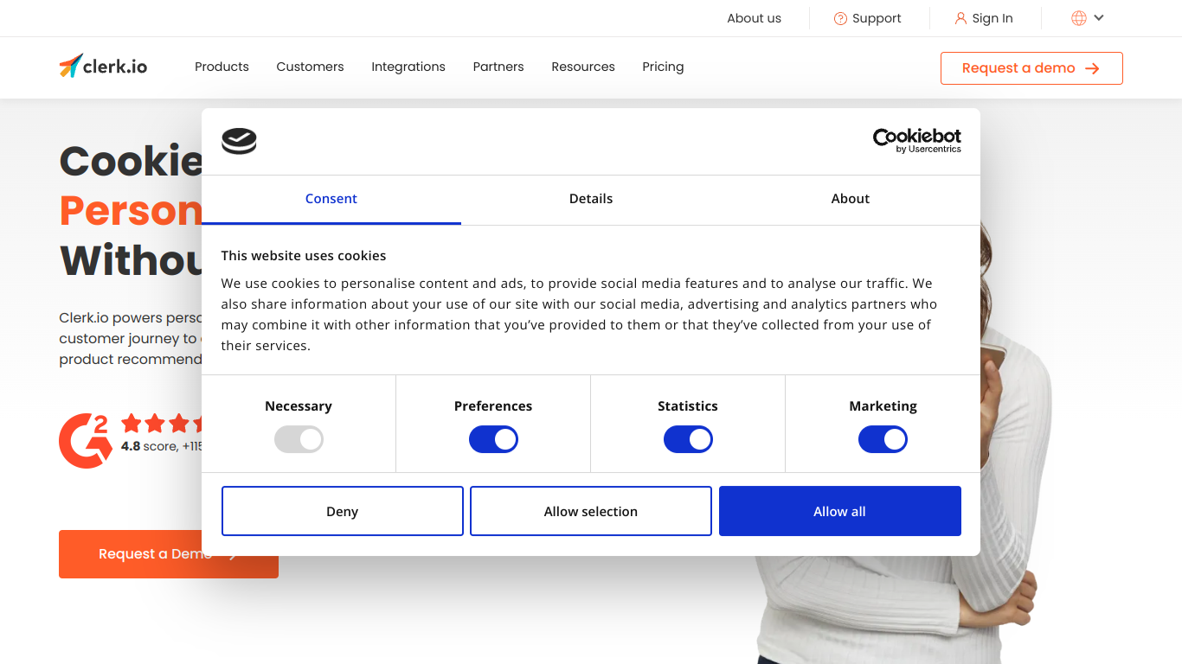1182x664 pixels.
Task: Click the Necessary category label
Action: click(299, 406)
